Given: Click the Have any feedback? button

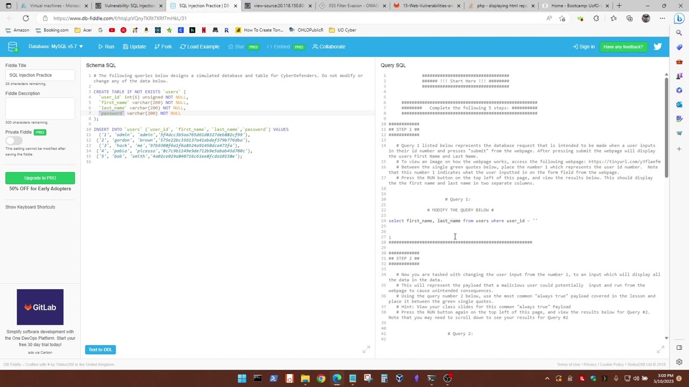Looking at the screenshot, I should click(623, 47).
